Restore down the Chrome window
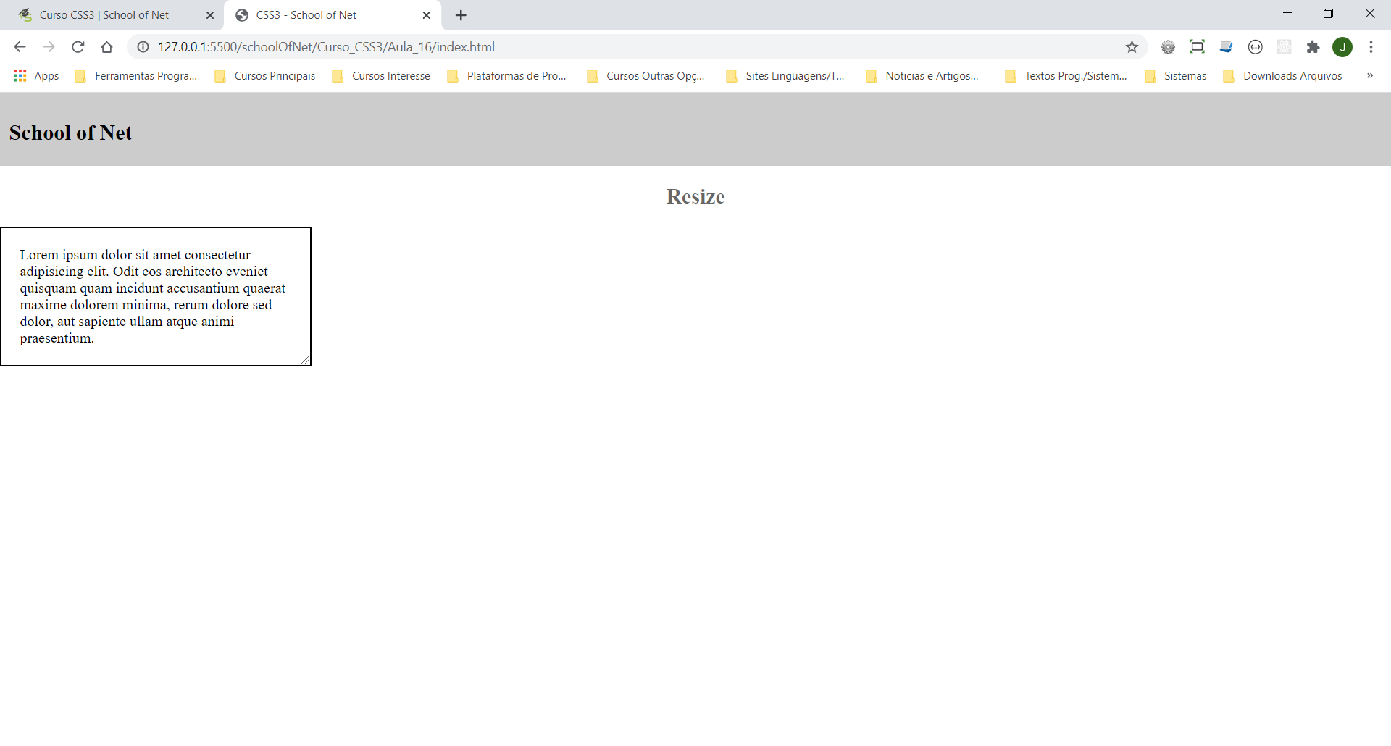Image resolution: width=1391 pixels, height=746 pixels. click(1328, 14)
